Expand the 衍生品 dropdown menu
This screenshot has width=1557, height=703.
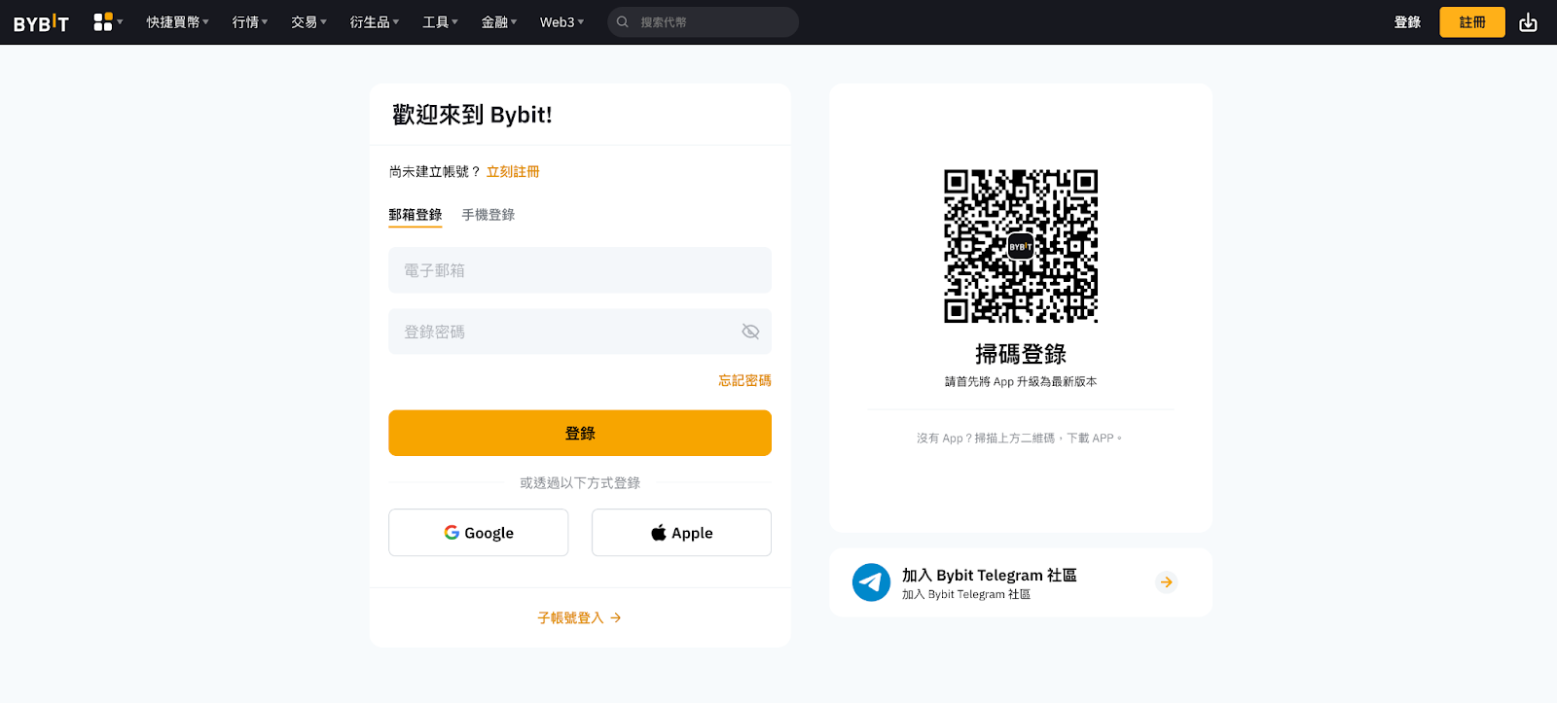point(375,22)
